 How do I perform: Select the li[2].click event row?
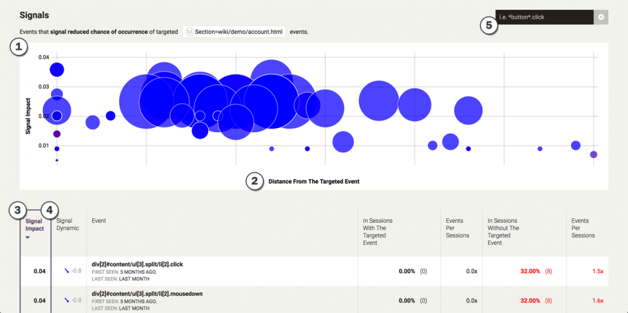tap(314, 271)
